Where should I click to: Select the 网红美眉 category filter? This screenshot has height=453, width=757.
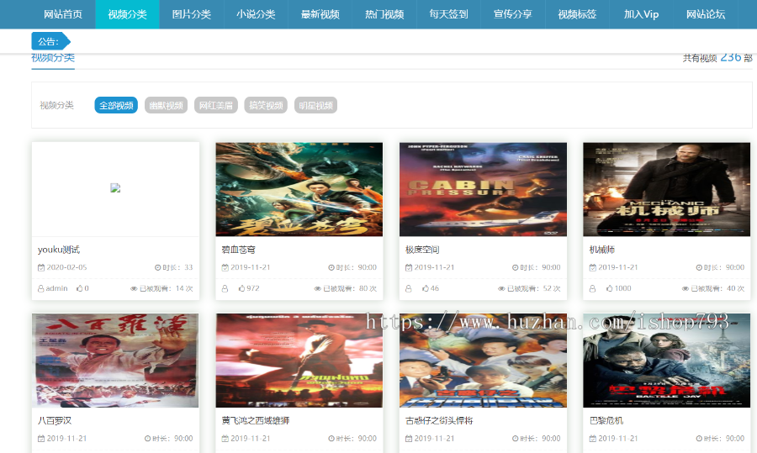pos(215,105)
